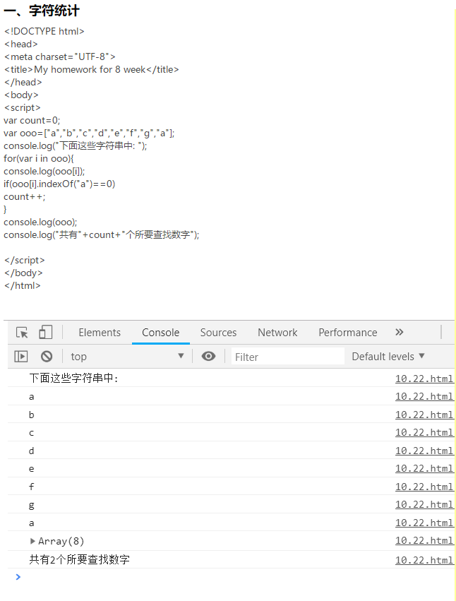Click the console output '共有2个所要查找数字'

pos(79,559)
